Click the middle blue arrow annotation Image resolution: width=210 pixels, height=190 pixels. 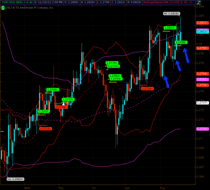click(178, 65)
